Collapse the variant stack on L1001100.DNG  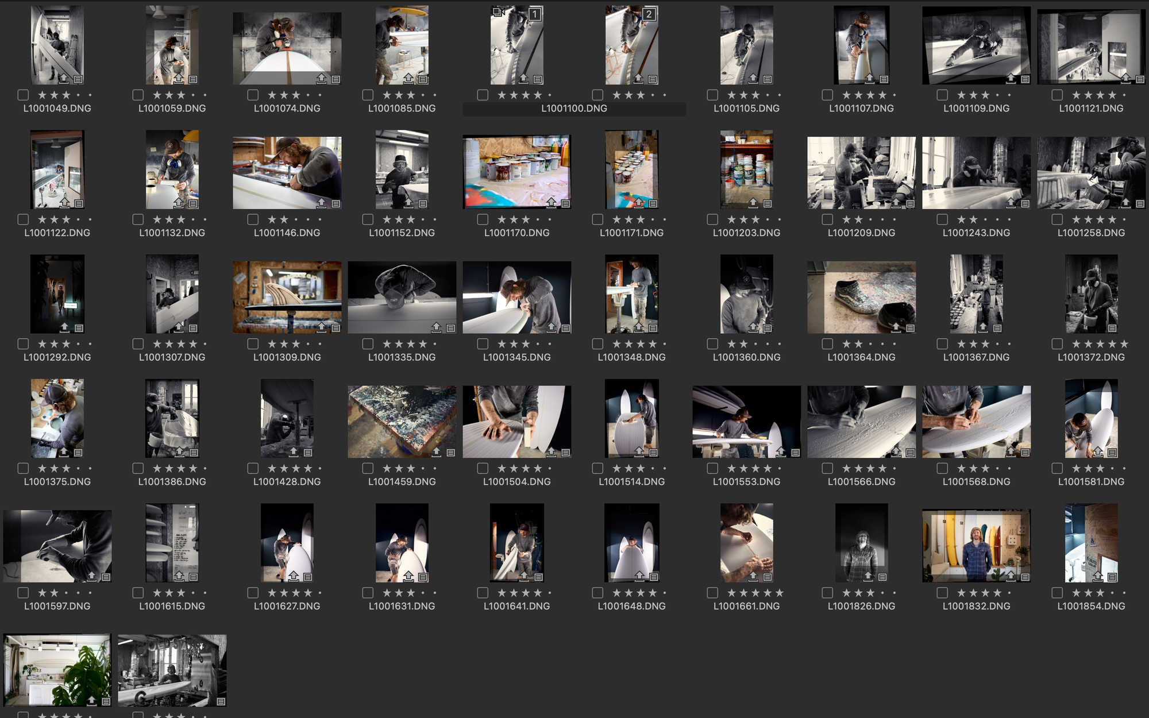pos(498,12)
